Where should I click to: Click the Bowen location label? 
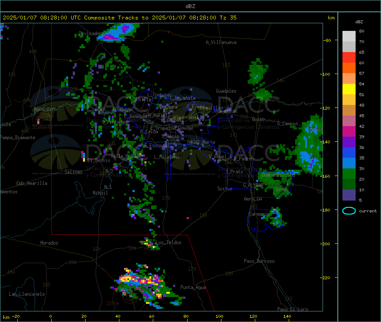282,189
